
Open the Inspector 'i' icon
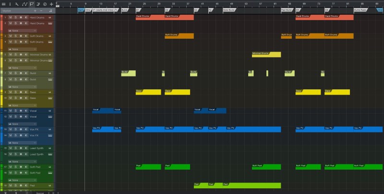coord(10,4)
